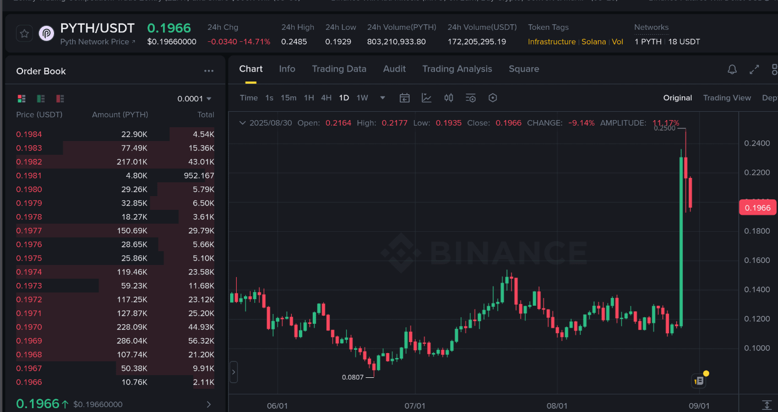
Task: Open the go-to-date calendar icon
Action: [405, 98]
